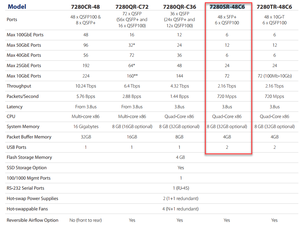The height and width of the screenshot is (225, 299).
Task: Click the Model header label
Action: [x=17, y=6]
